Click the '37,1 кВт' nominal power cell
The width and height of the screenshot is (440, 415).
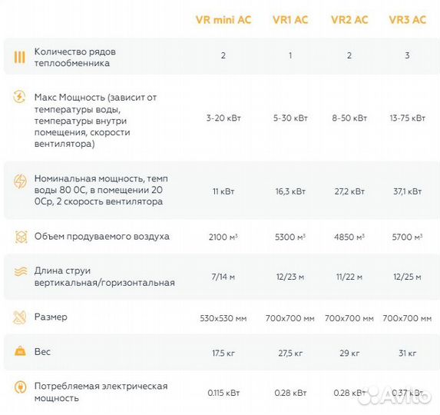point(408,191)
